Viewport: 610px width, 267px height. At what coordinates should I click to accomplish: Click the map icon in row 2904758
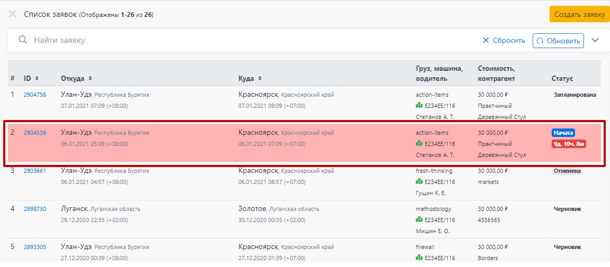[x=419, y=105]
